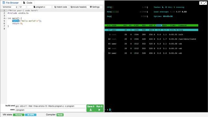Click the IOPS indicator badge
Viewport: 208px width, 117px height.
[31, 115]
